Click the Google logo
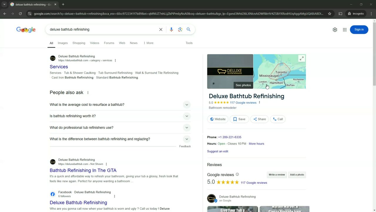 pos(26,30)
